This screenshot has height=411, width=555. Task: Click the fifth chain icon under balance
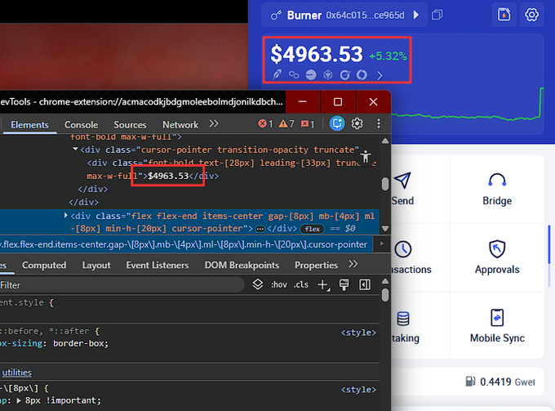tap(345, 74)
